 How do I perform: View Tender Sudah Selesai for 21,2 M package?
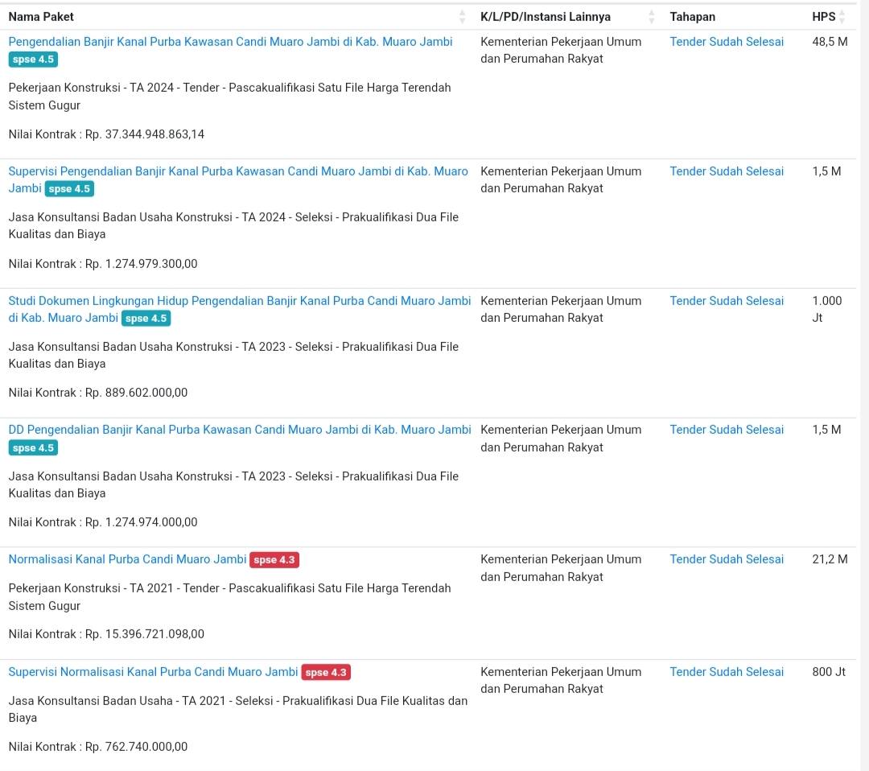click(727, 559)
